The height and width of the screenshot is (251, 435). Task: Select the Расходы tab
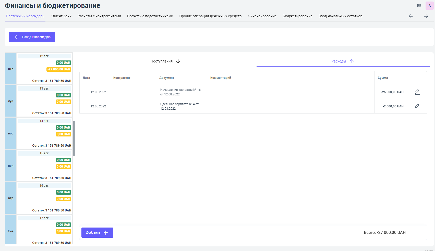343,61
